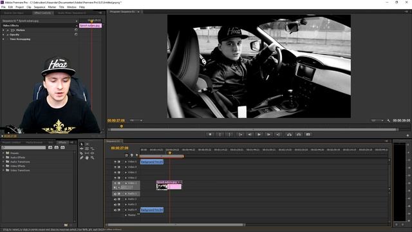Click the Mark Out button
The height and width of the screenshot is (232, 412).
[x=229, y=135]
